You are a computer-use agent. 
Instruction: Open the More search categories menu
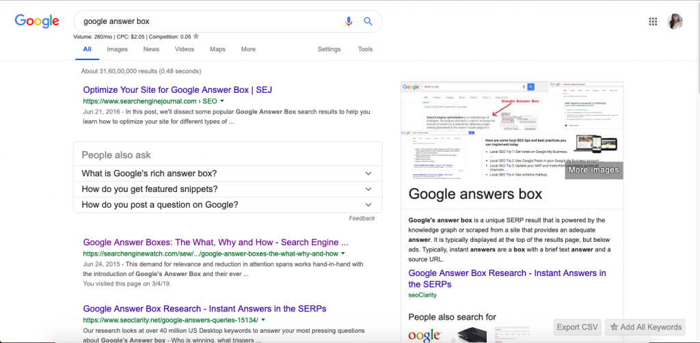point(248,49)
